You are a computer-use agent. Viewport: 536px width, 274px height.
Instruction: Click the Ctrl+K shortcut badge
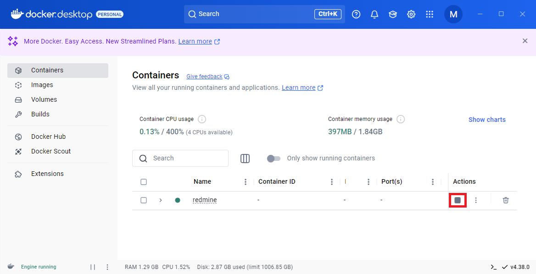pos(328,14)
